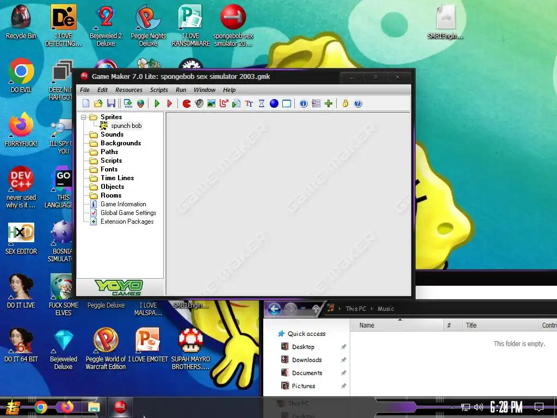Click the taskbar volume icon
The height and width of the screenshot is (418, 557).
(479, 407)
